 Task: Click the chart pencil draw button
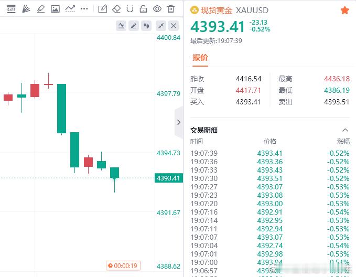134,26
